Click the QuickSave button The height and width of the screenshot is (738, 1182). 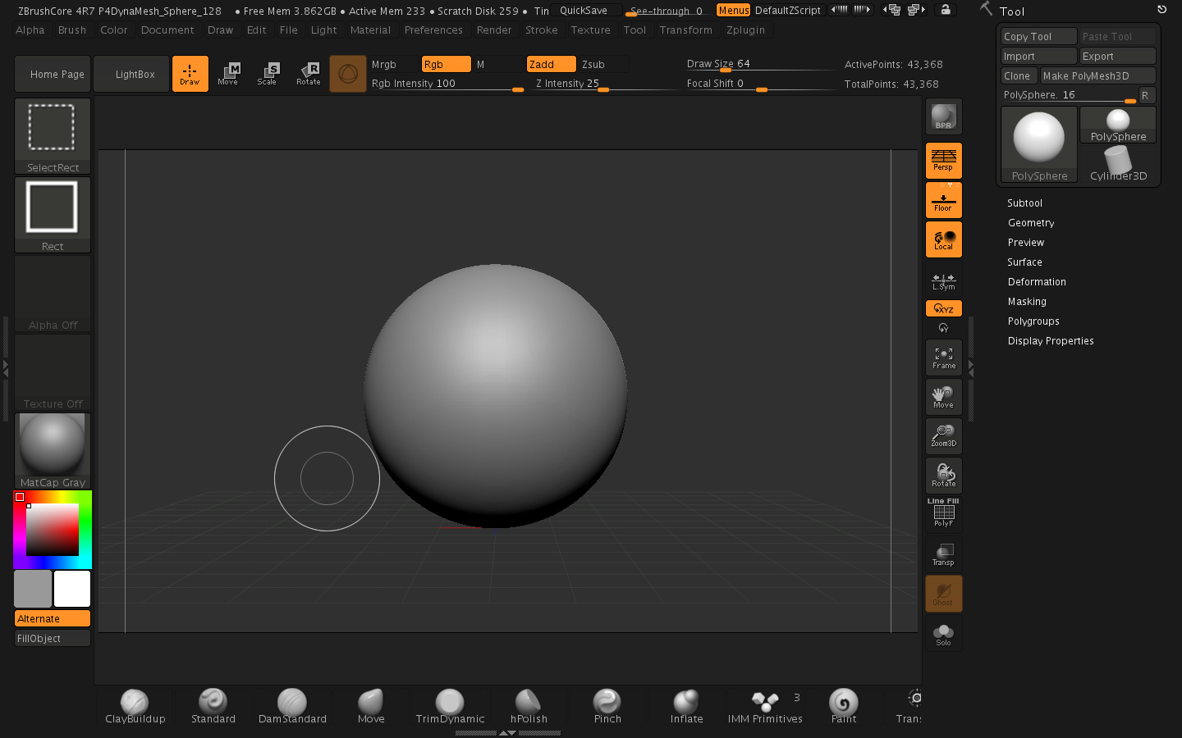[x=585, y=11]
